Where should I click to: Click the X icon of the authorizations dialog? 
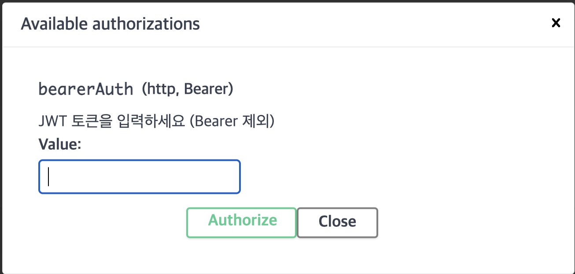tap(556, 23)
